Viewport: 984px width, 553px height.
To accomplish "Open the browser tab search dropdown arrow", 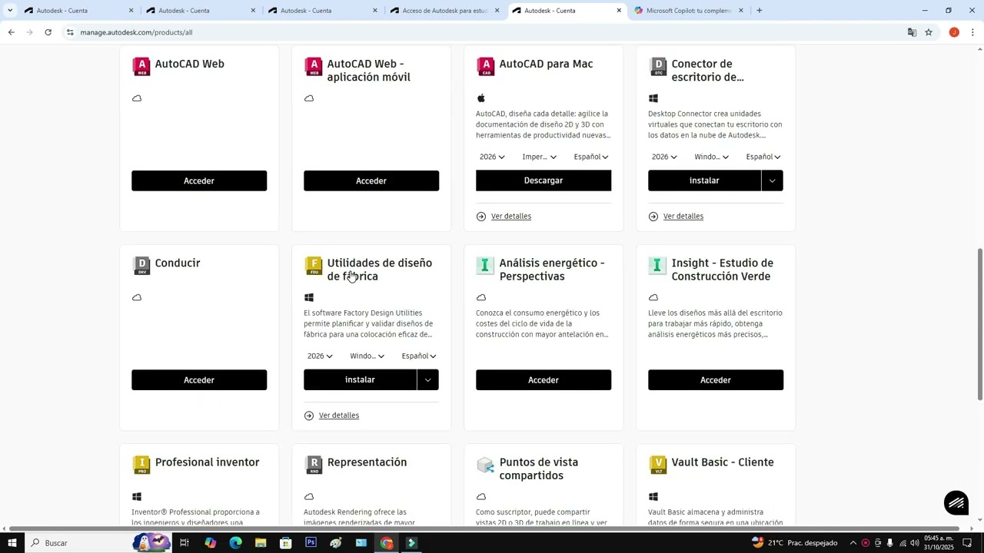I will 10,11.
